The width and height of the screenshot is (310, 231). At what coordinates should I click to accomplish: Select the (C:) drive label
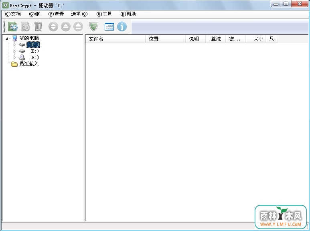tap(33, 45)
